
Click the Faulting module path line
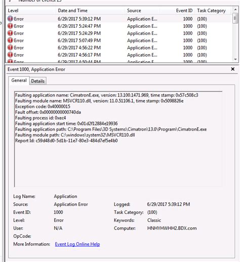(x=75, y=135)
